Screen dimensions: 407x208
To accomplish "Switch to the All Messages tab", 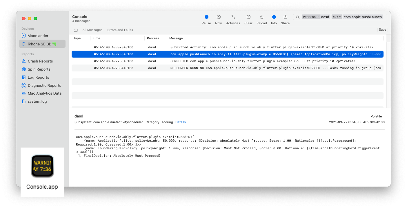I will pyautogui.click(x=92, y=30).
